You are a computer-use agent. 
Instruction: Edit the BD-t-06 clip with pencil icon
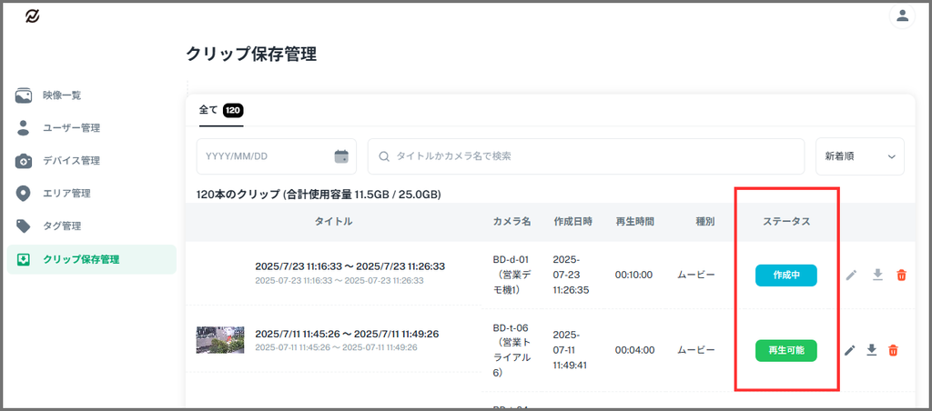pos(851,350)
